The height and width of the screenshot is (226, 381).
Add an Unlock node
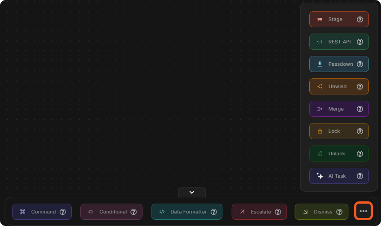(339, 154)
